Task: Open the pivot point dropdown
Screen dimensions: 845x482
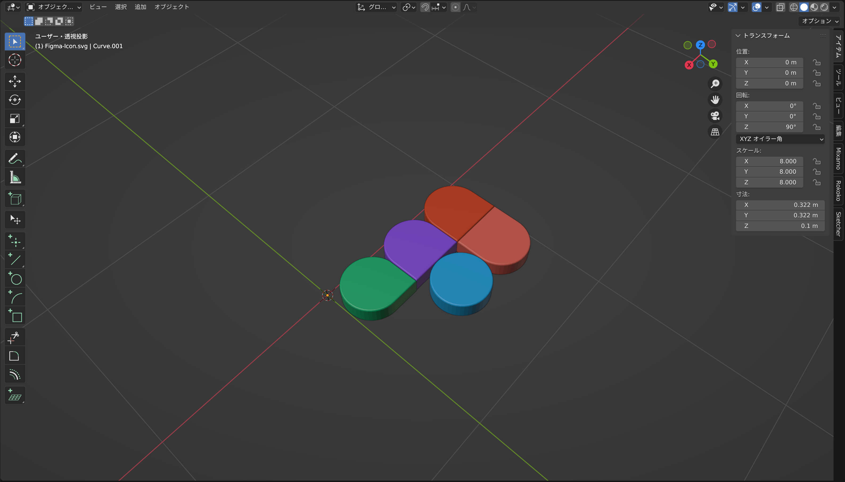Action: click(x=408, y=7)
